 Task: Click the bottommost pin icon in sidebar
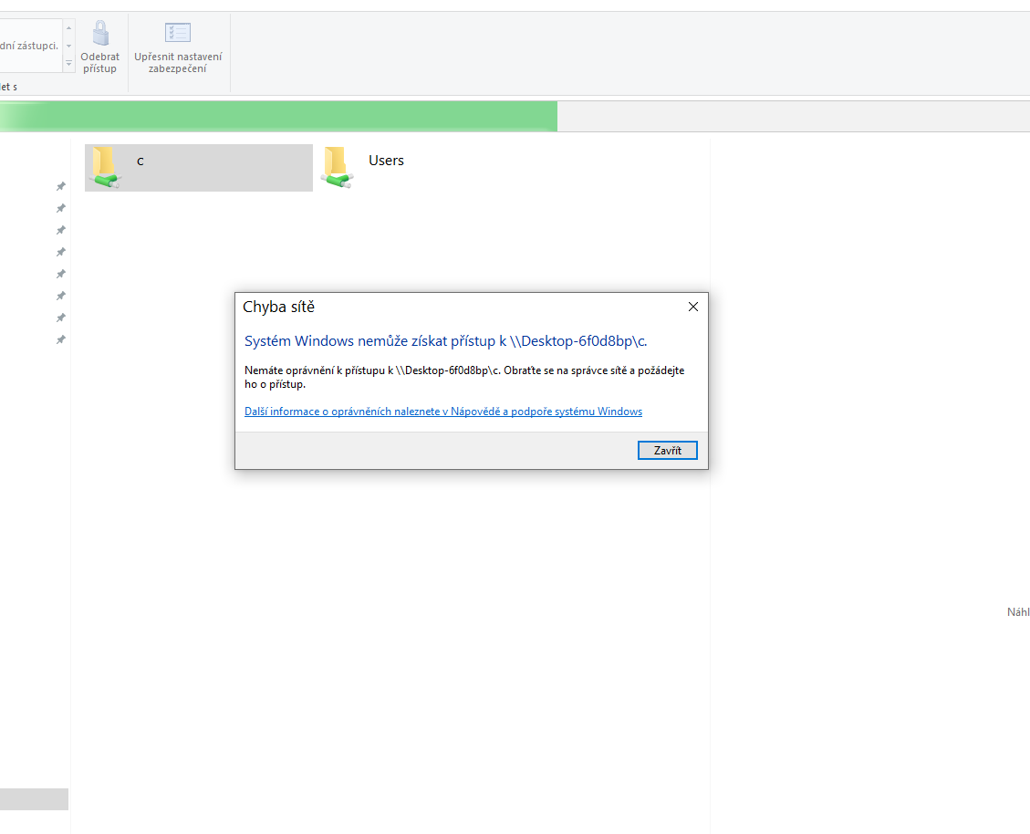point(61,339)
